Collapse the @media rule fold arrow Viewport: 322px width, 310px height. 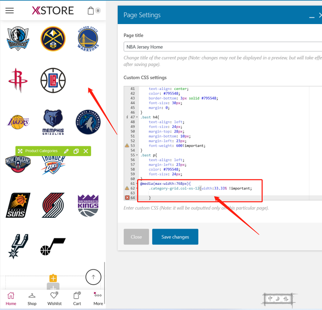pos(137,184)
